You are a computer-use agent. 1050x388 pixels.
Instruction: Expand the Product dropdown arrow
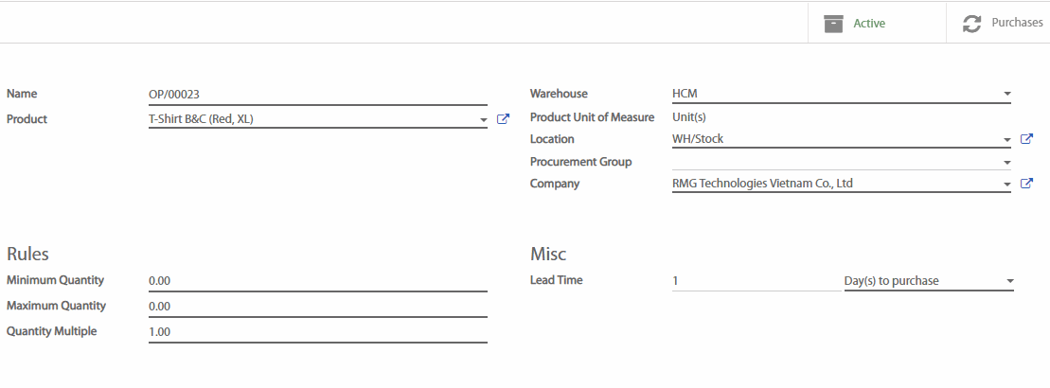pos(482,120)
